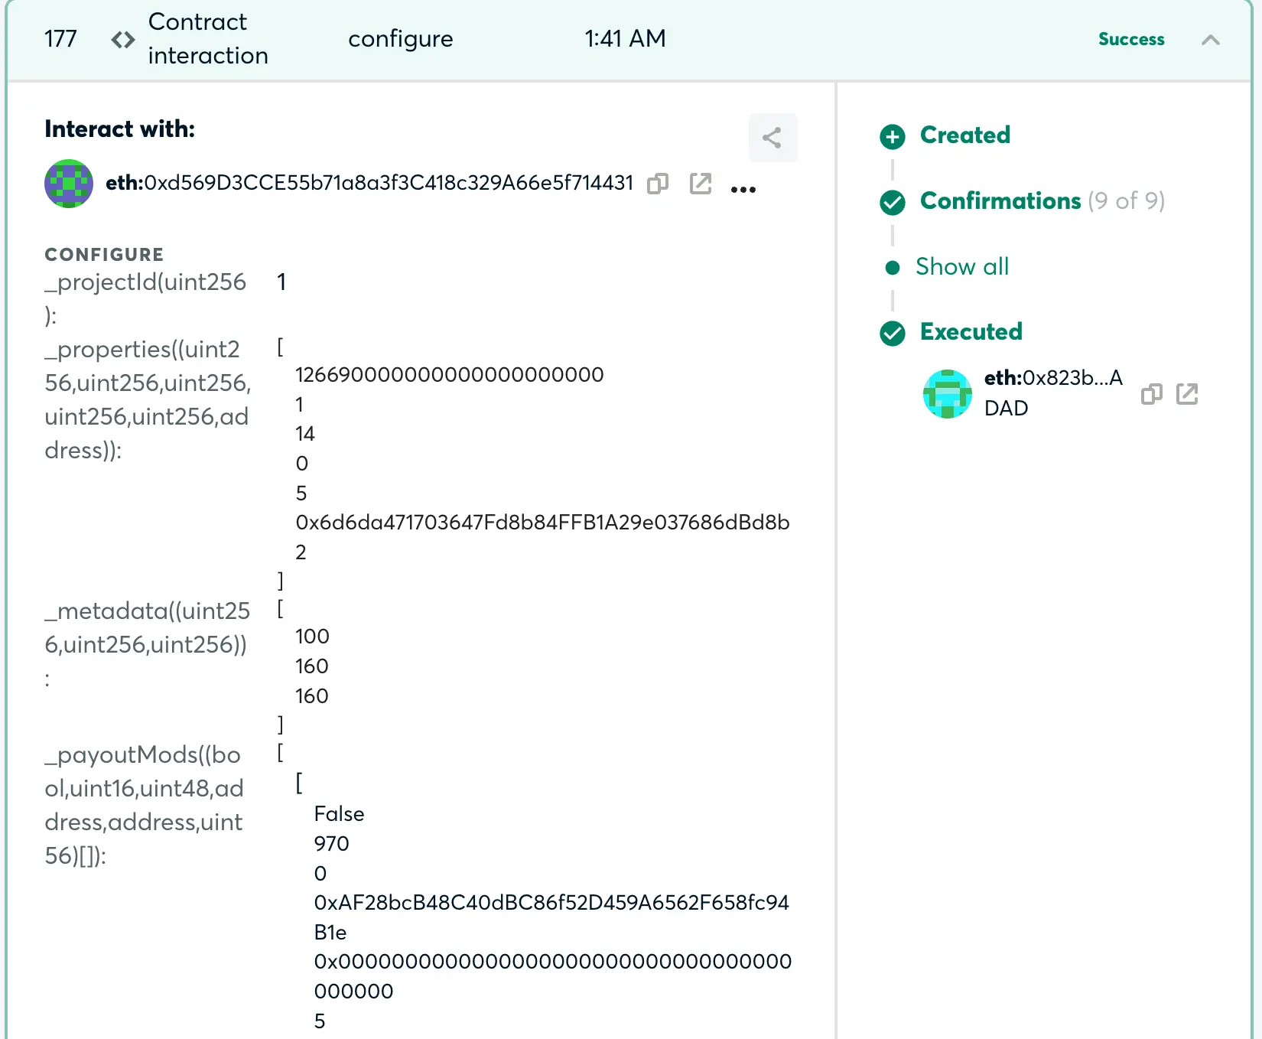Viewport: 1262px width, 1039px height.
Task: Copy the contract address to clipboard
Action: tap(657, 184)
